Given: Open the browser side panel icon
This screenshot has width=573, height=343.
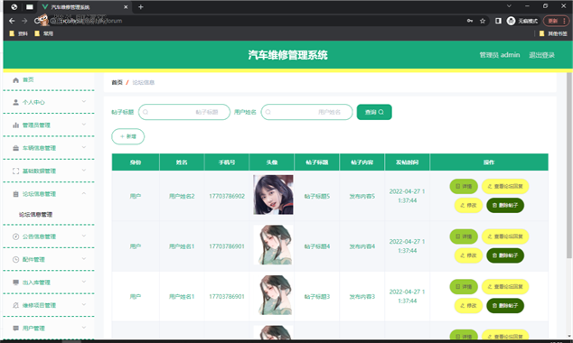Looking at the screenshot, I should 498,21.
